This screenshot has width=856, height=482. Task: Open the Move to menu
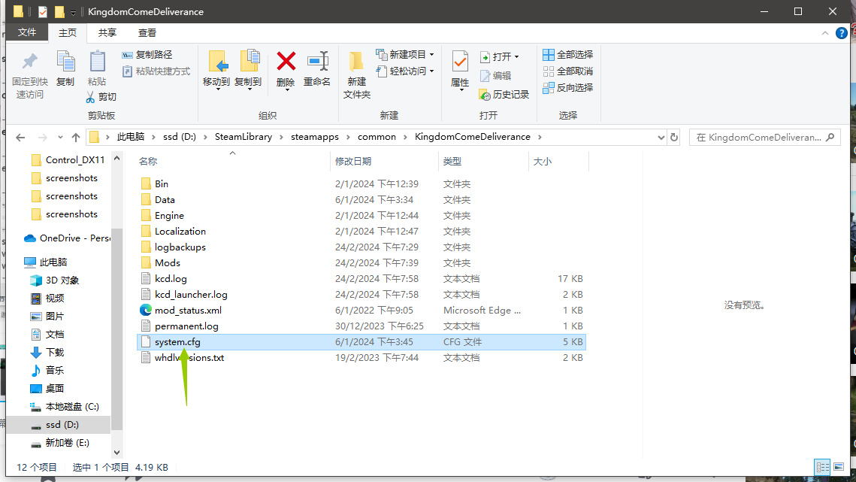216,70
